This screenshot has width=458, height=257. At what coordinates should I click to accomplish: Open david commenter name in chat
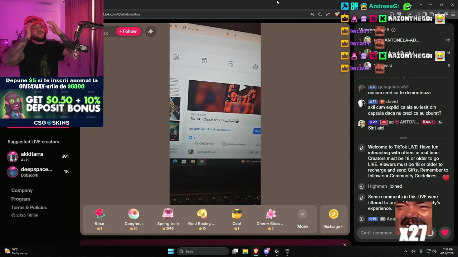(x=392, y=102)
